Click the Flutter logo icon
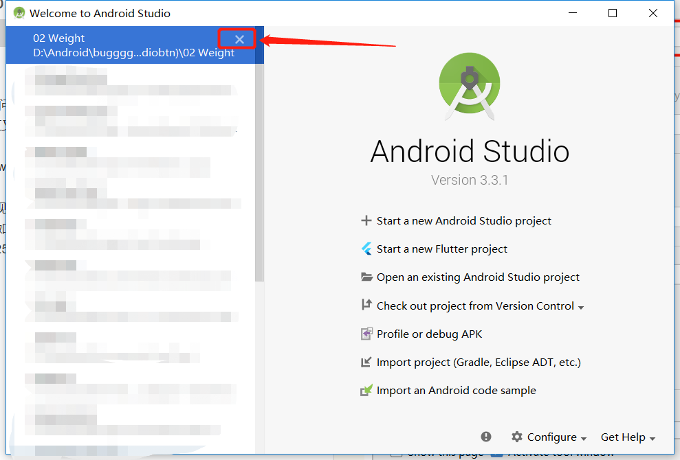Screen dimensions: 680x460 (x=366, y=249)
